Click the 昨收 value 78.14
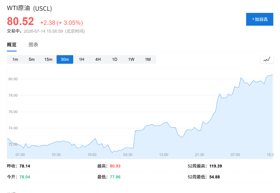 (25, 166)
